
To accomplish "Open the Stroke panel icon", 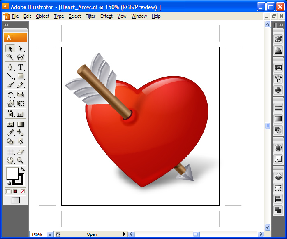I will [x=278, y=108].
